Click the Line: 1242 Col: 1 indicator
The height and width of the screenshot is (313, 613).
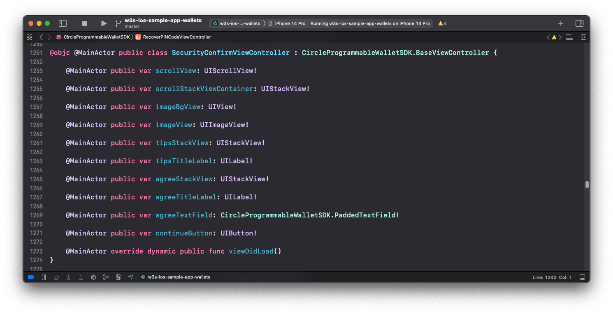point(552,277)
